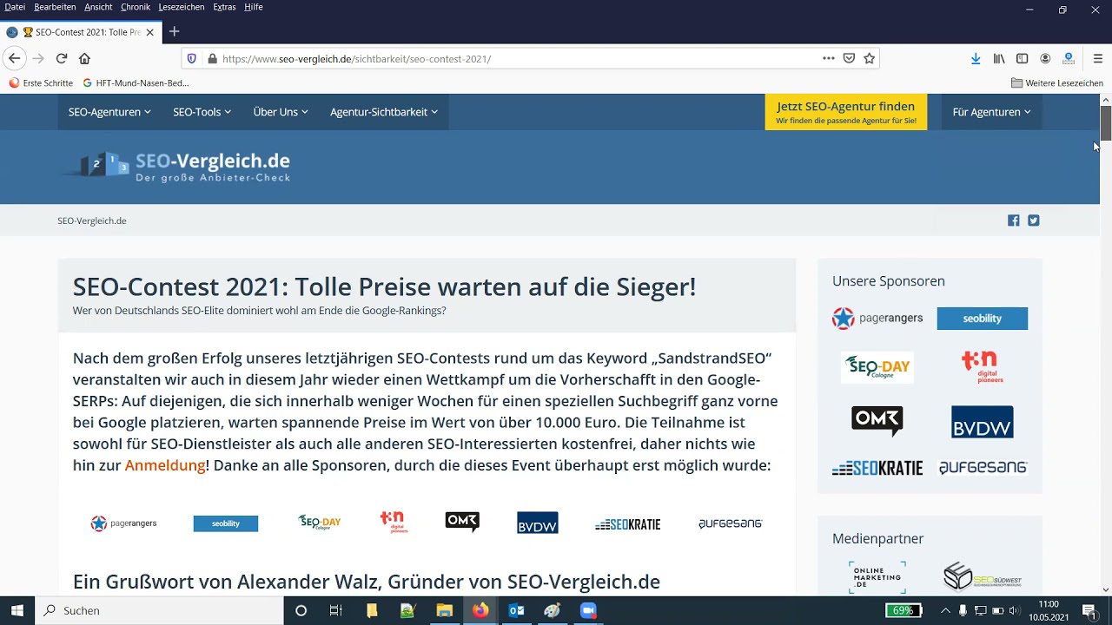Click the SEO-DAY Cologne sponsor logo in sidebar

pos(877,367)
